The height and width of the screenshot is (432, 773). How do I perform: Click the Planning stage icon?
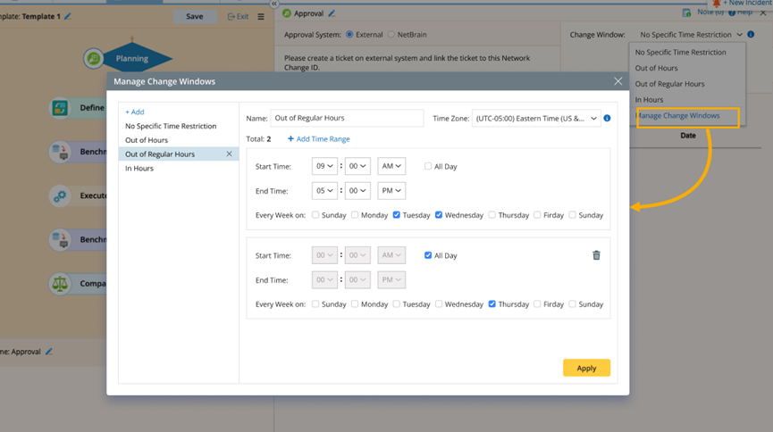coord(94,59)
